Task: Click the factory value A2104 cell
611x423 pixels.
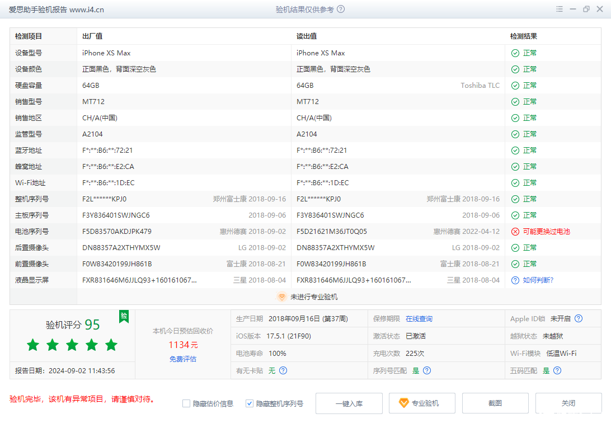Action: pos(92,134)
